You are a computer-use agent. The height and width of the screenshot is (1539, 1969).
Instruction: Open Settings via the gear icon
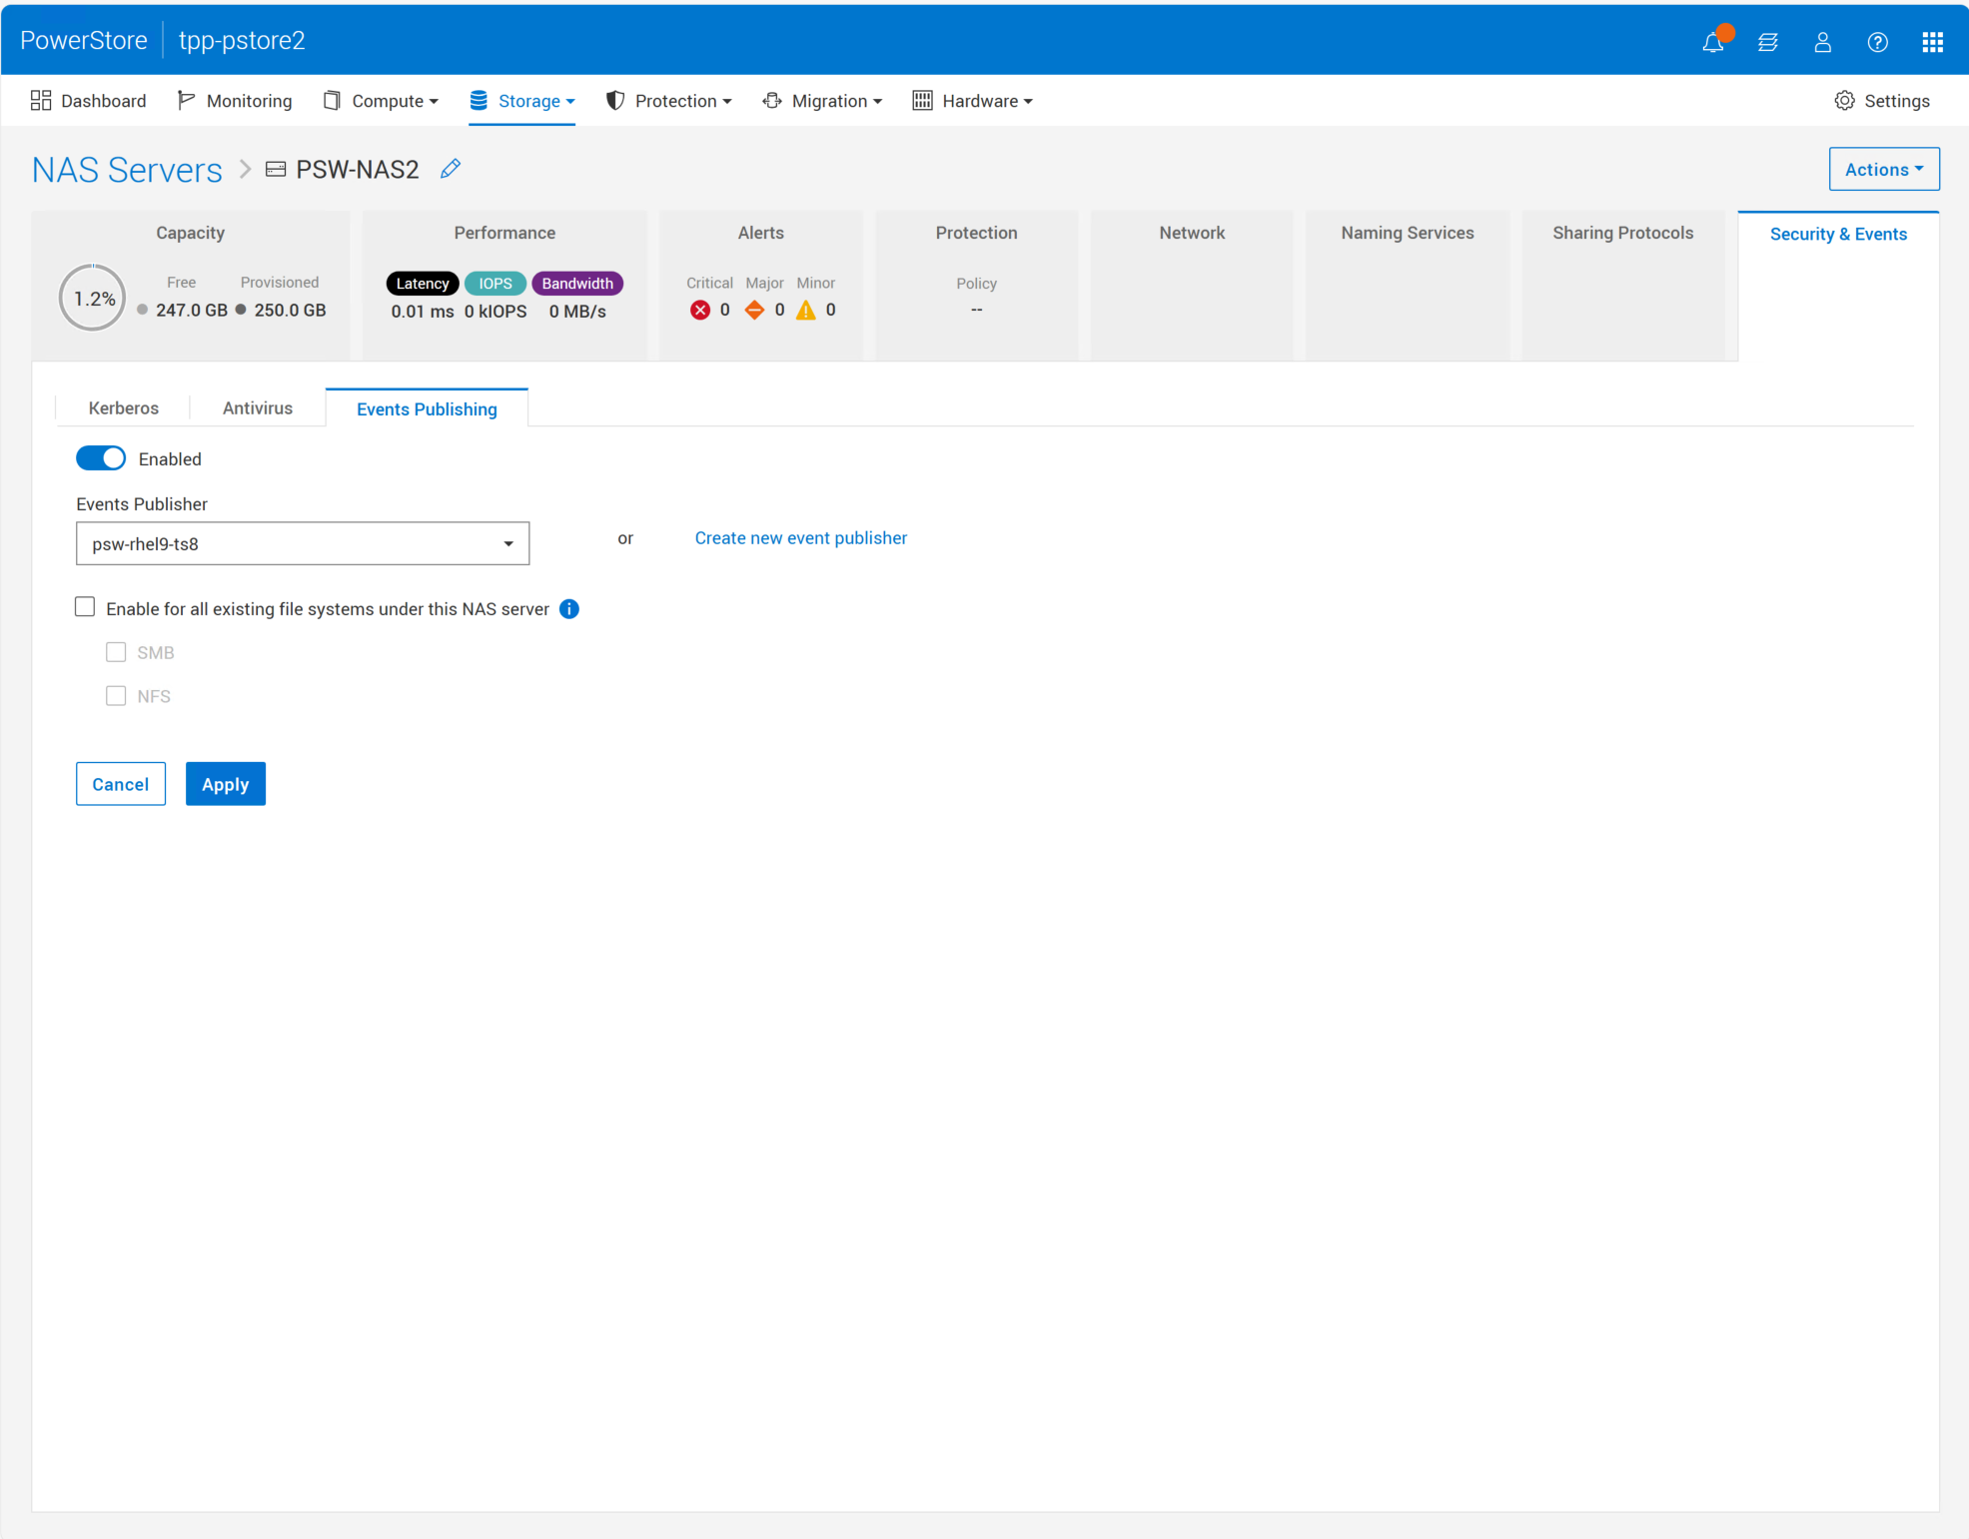tap(1844, 101)
